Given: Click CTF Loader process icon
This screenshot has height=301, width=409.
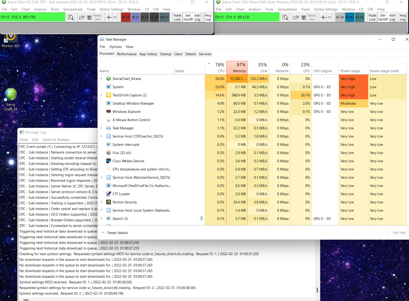Looking at the screenshot, I should point(108,194).
